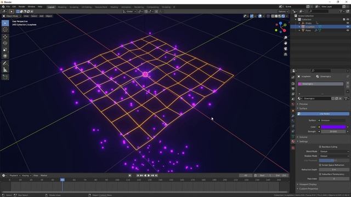
Task: Select the Scale tool
Action: 5,50
